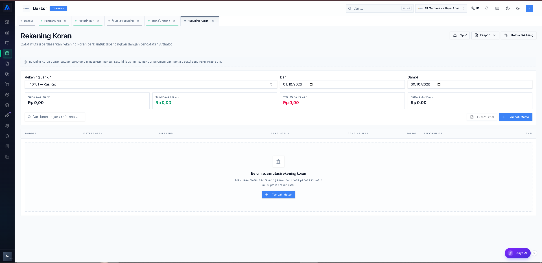Switch to the Pembayaran tab
Screen dimensions: 542x263
(x=53, y=21)
